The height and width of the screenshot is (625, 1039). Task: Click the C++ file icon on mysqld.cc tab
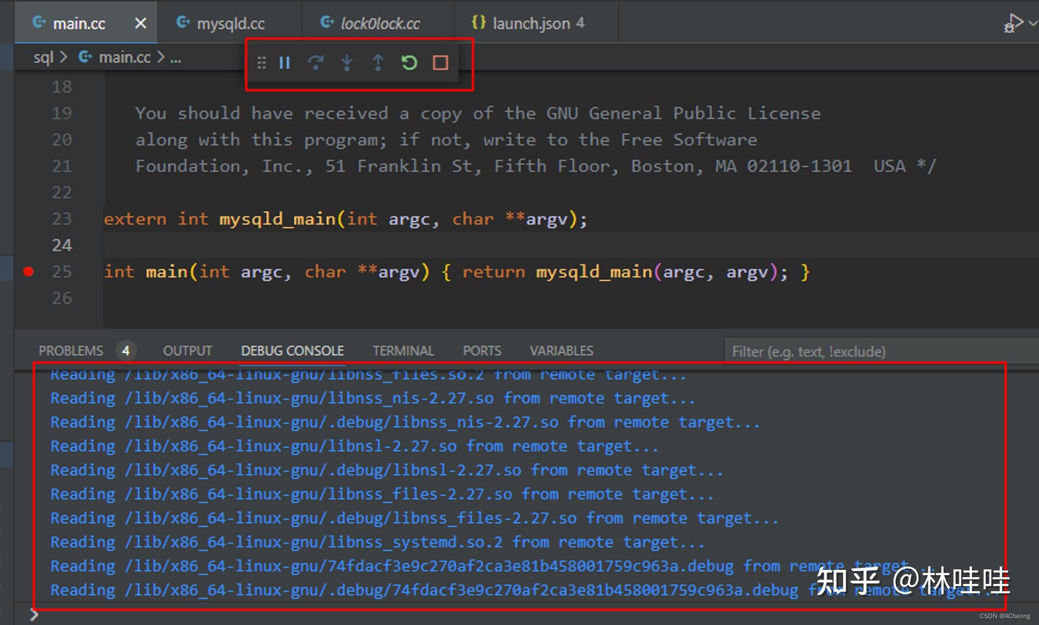point(183,22)
